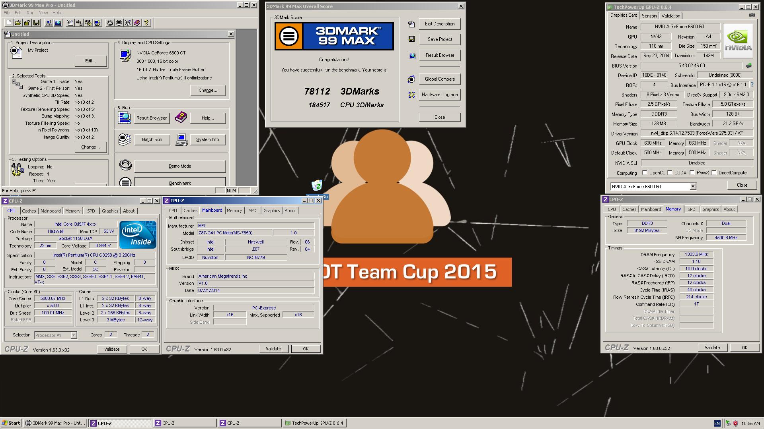
Task: Click the Save floppy disk toolbar icon
Action: point(36,23)
